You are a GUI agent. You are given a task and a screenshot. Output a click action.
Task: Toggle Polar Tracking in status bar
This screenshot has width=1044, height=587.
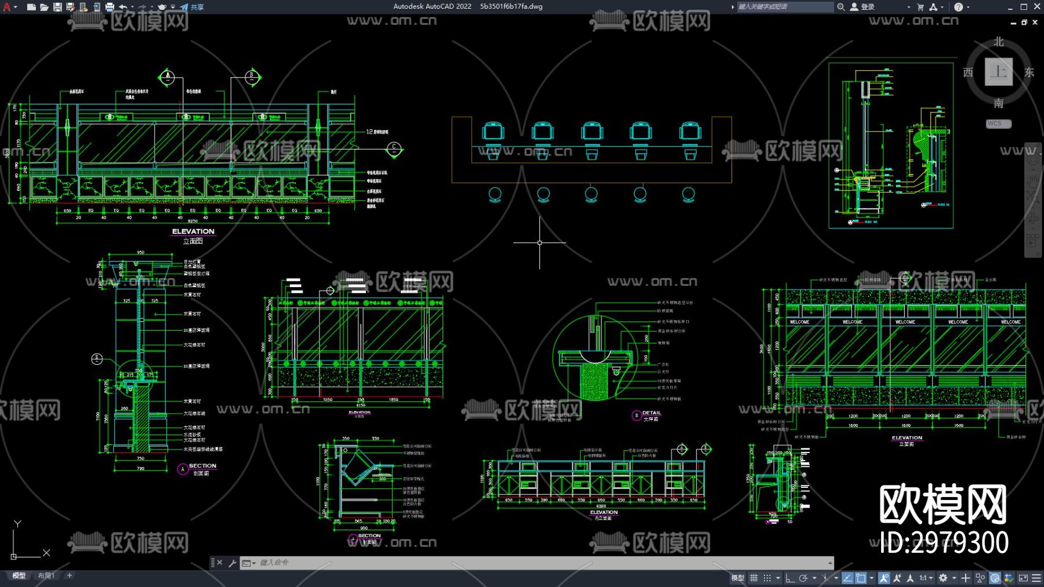coord(803,578)
